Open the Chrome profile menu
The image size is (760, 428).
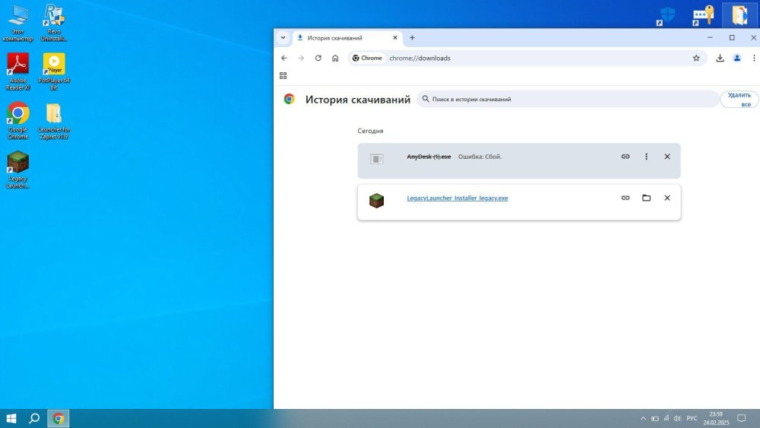[x=736, y=59]
